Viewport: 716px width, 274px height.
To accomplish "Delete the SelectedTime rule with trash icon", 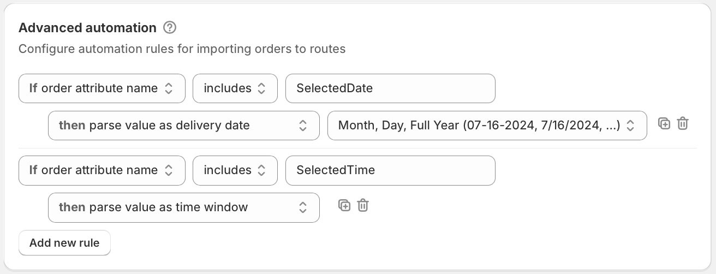I will [363, 205].
